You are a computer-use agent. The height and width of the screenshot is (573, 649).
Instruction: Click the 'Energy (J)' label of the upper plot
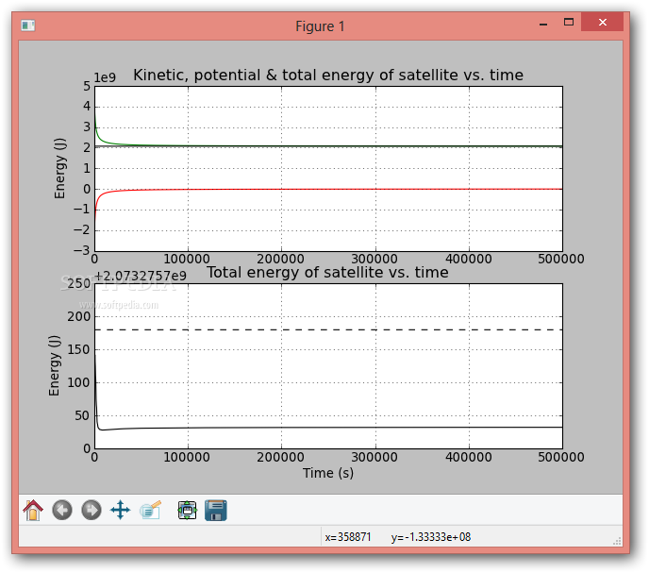pyautogui.click(x=59, y=168)
